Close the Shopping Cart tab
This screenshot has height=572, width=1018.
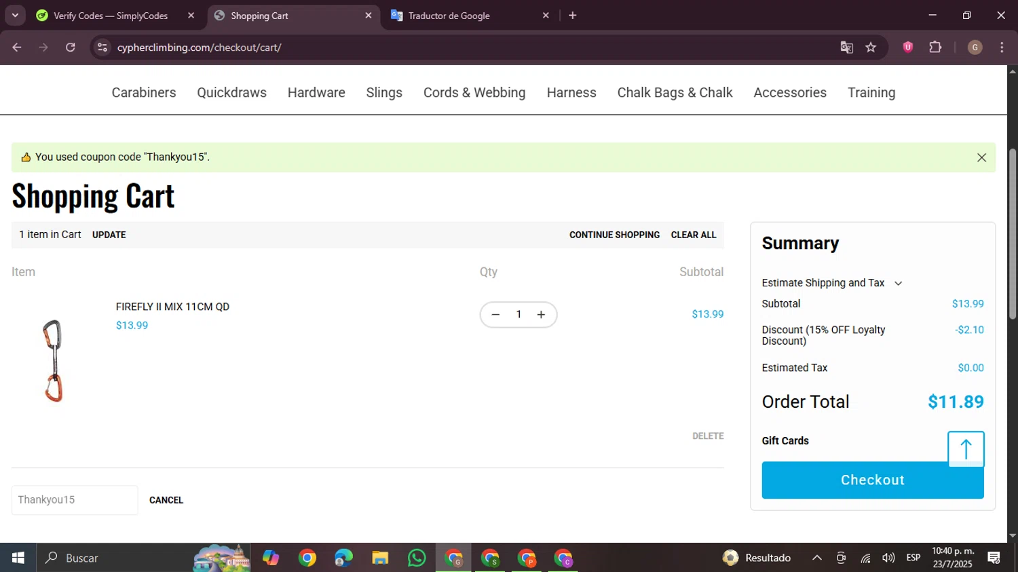coord(369,16)
